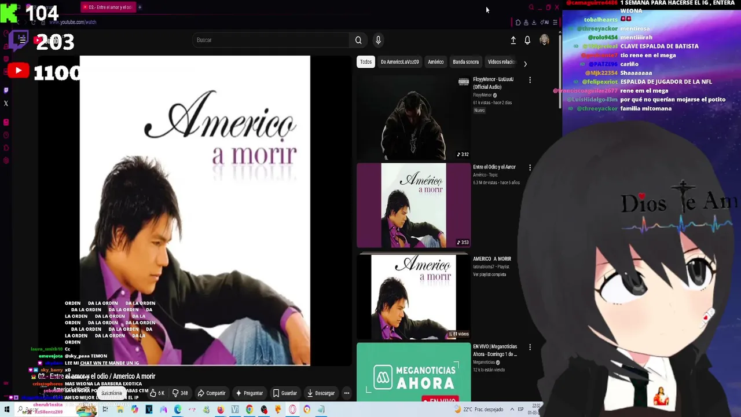Open the FloyyMenor video title link

(x=493, y=83)
